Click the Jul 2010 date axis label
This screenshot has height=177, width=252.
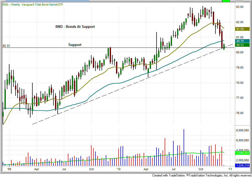click(173, 169)
